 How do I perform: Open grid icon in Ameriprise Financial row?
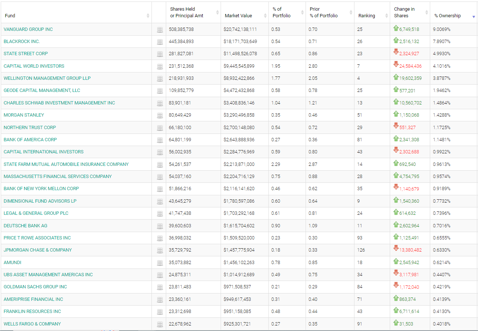point(160,300)
